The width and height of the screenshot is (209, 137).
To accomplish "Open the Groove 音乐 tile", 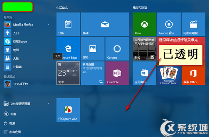I will (x=169, y=24).
